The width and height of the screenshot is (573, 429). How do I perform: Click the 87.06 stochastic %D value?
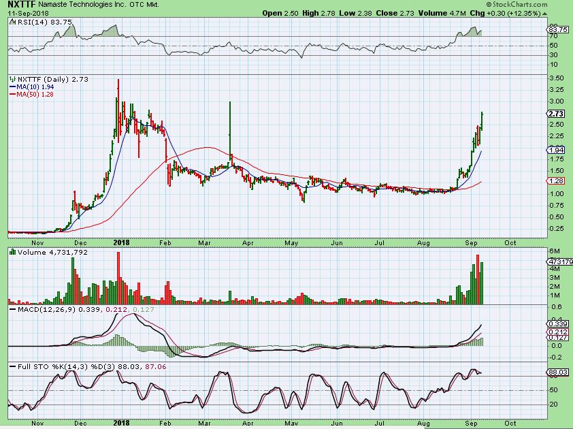[x=156, y=366]
